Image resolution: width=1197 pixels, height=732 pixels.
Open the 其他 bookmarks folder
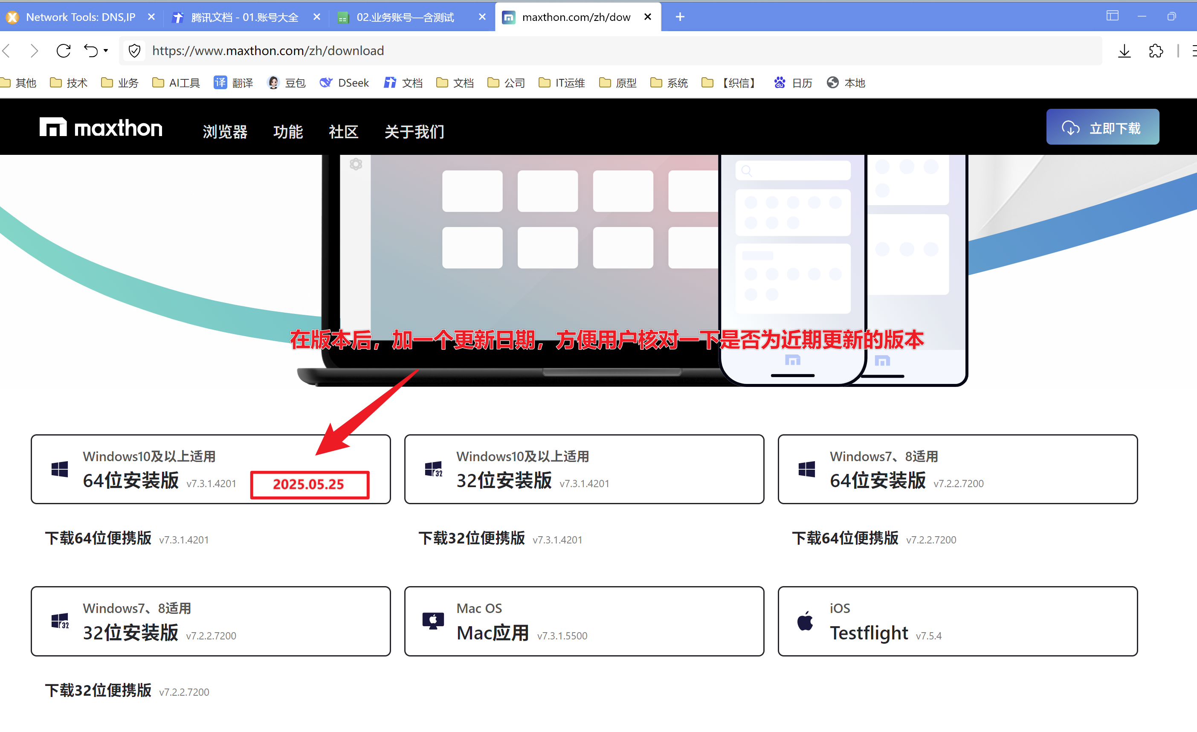[x=18, y=83]
